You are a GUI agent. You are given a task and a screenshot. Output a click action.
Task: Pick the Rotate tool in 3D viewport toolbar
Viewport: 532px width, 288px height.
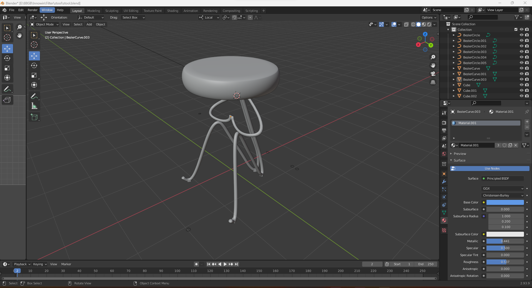(x=34, y=66)
